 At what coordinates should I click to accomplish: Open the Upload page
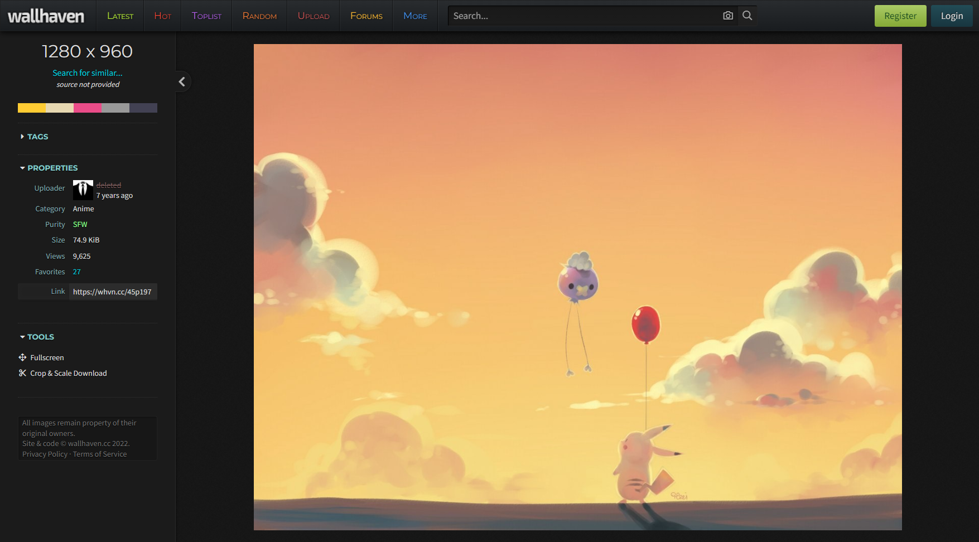(x=314, y=16)
